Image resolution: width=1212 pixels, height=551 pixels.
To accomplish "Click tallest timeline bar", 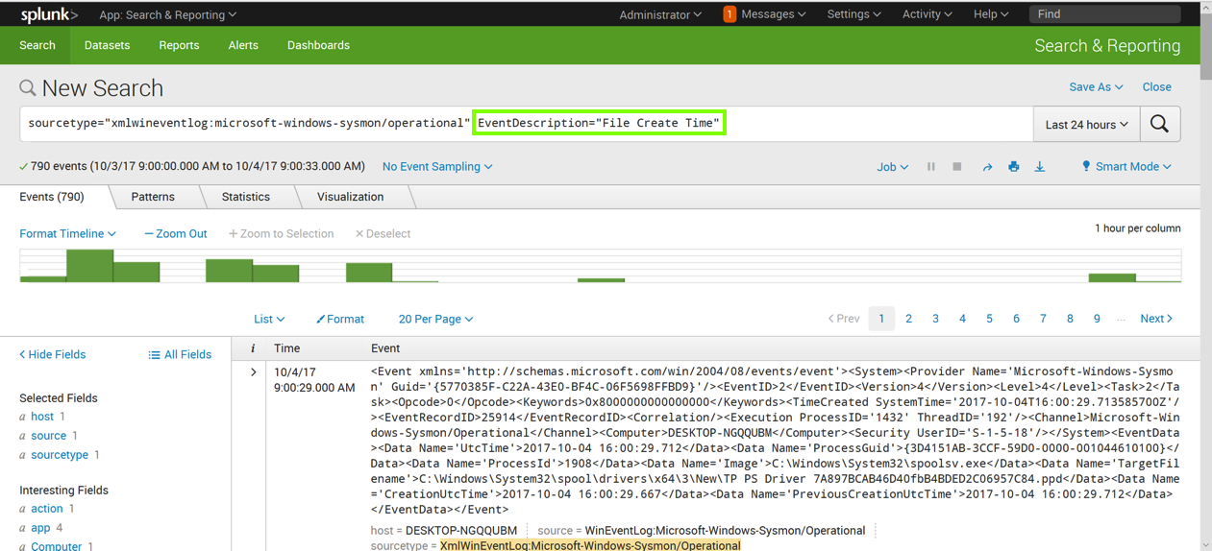I will pyautogui.click(x=89, y=266).
